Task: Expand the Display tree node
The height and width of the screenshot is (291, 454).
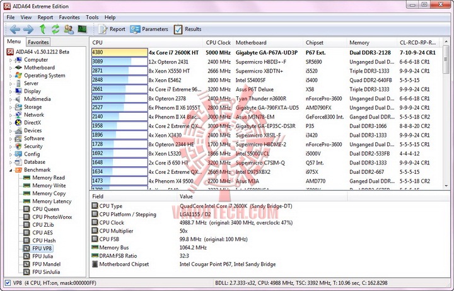Action: pos(11,91)
